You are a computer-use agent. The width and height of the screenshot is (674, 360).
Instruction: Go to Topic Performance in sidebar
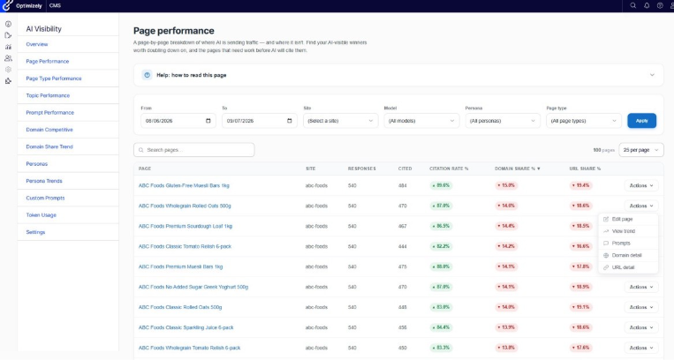coord(48,95)
